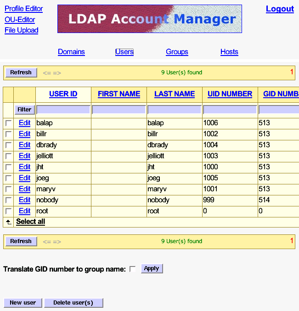
Task: Sort the table by UID NUMBER
Action: tap(230, 94)
